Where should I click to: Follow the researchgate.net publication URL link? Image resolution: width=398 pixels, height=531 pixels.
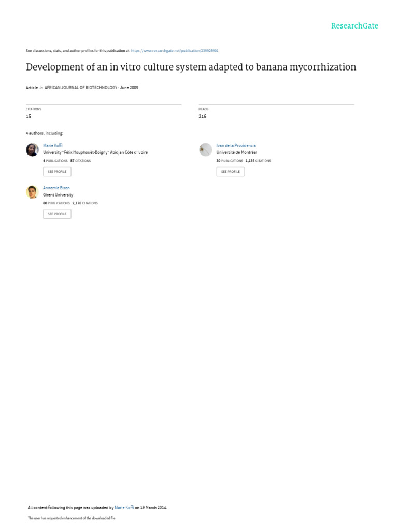tap(175, 51)
